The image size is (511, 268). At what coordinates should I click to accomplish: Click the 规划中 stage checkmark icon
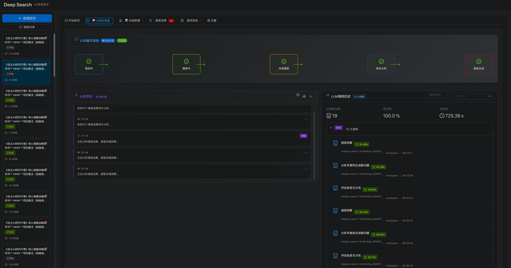click(x=89, y=61)
